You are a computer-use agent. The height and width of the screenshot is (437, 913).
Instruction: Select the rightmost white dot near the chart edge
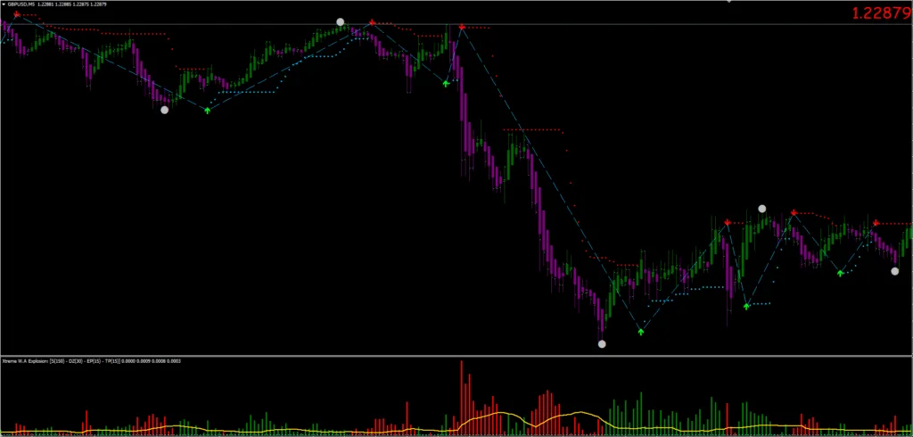[895, 271]
